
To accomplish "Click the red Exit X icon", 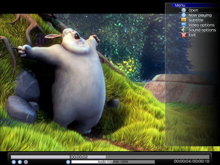I will tap(184, 35).
